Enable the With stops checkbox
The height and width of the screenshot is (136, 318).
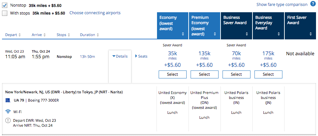coord(5,13)
